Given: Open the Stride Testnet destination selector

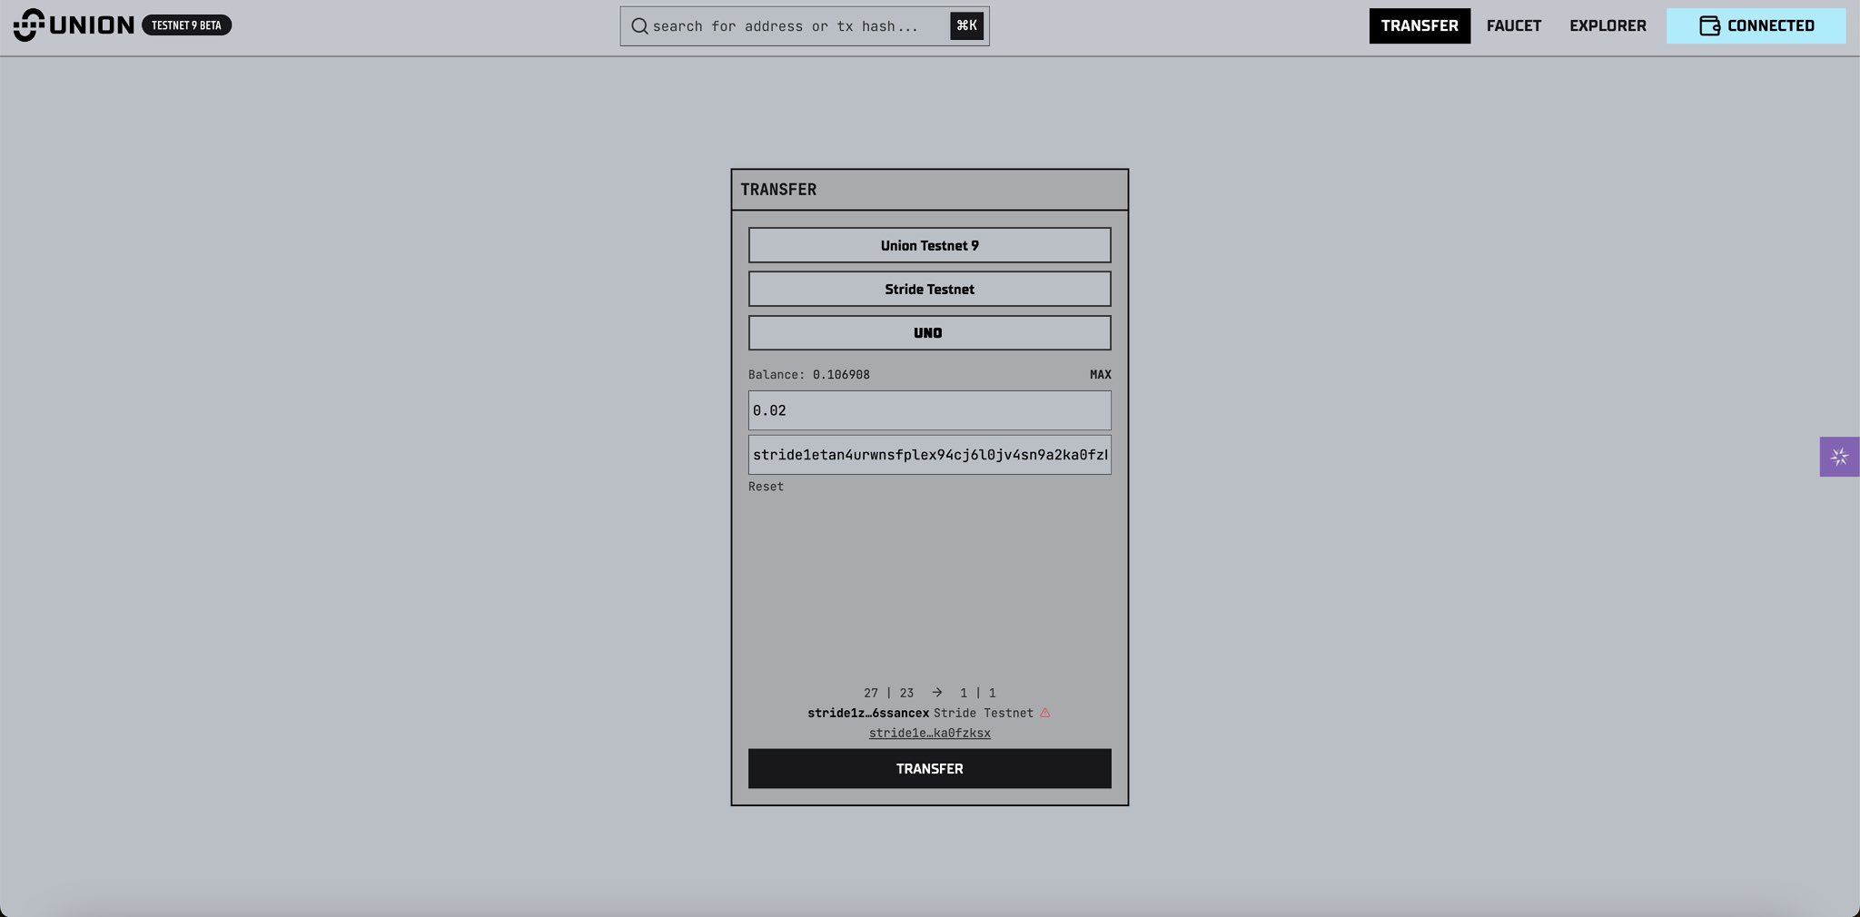Looking at the screenshot, I should (x=929, y=289).
